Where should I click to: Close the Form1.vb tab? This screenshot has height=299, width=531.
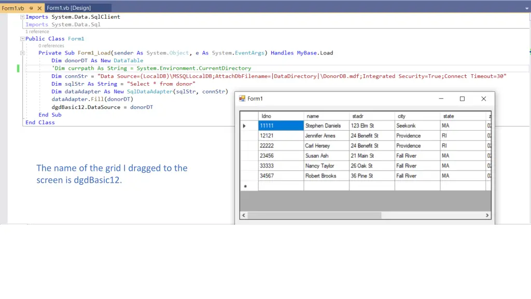point(39,8)
